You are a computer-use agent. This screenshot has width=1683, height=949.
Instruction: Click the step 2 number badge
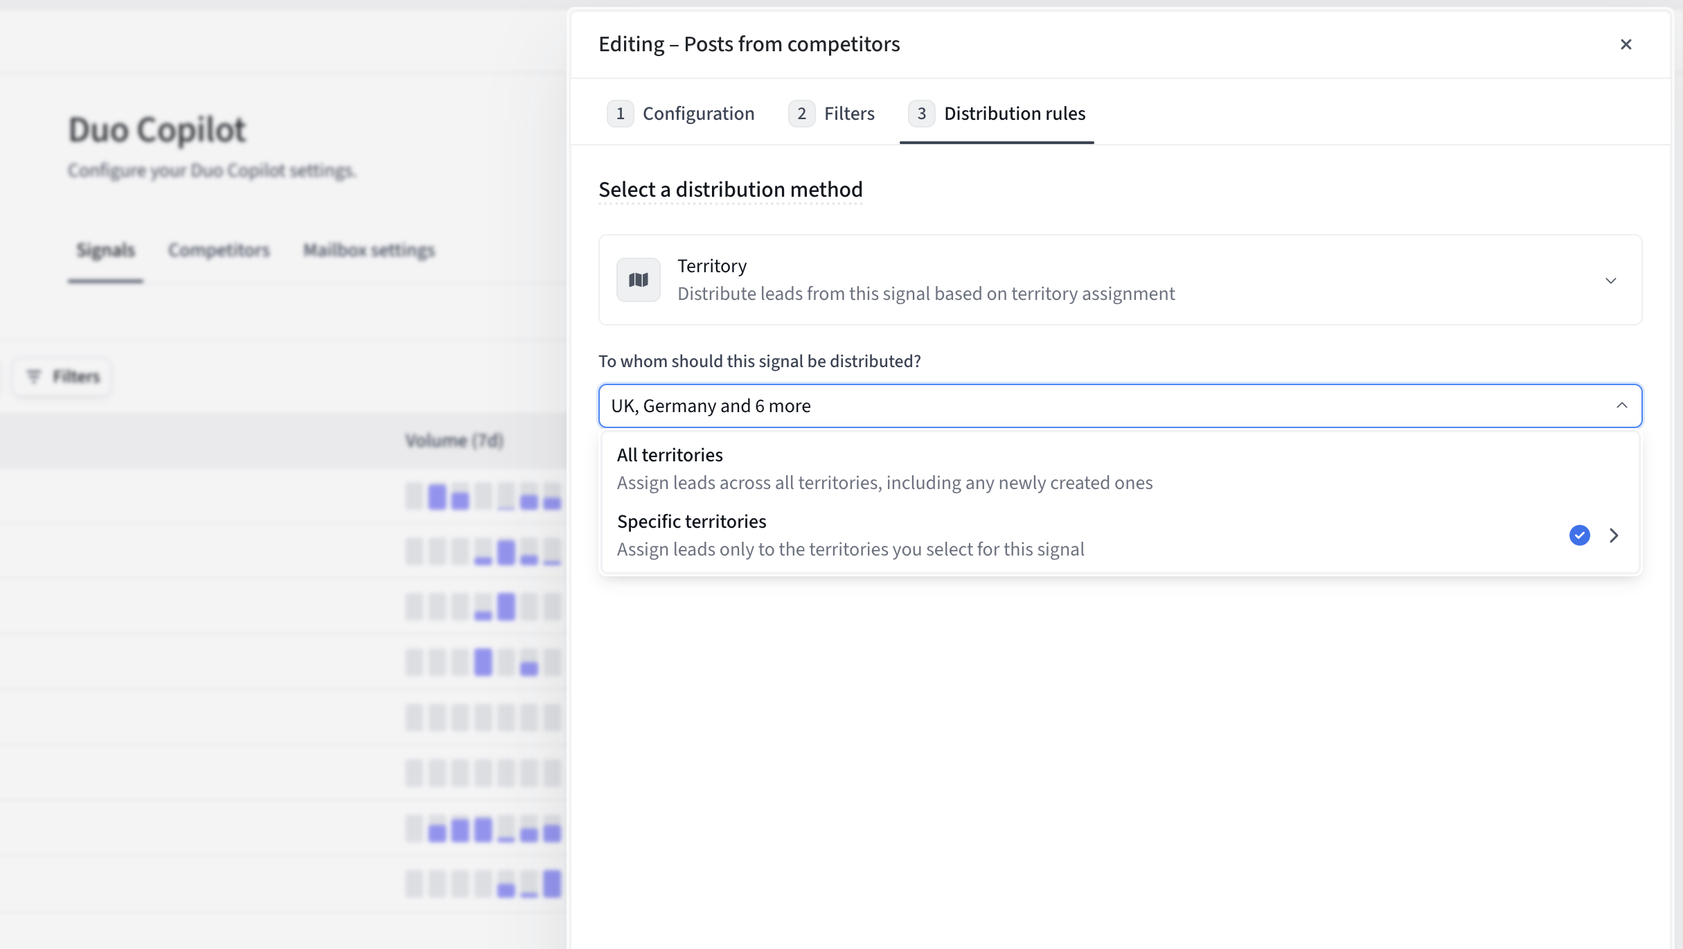(x=801, y=114)
